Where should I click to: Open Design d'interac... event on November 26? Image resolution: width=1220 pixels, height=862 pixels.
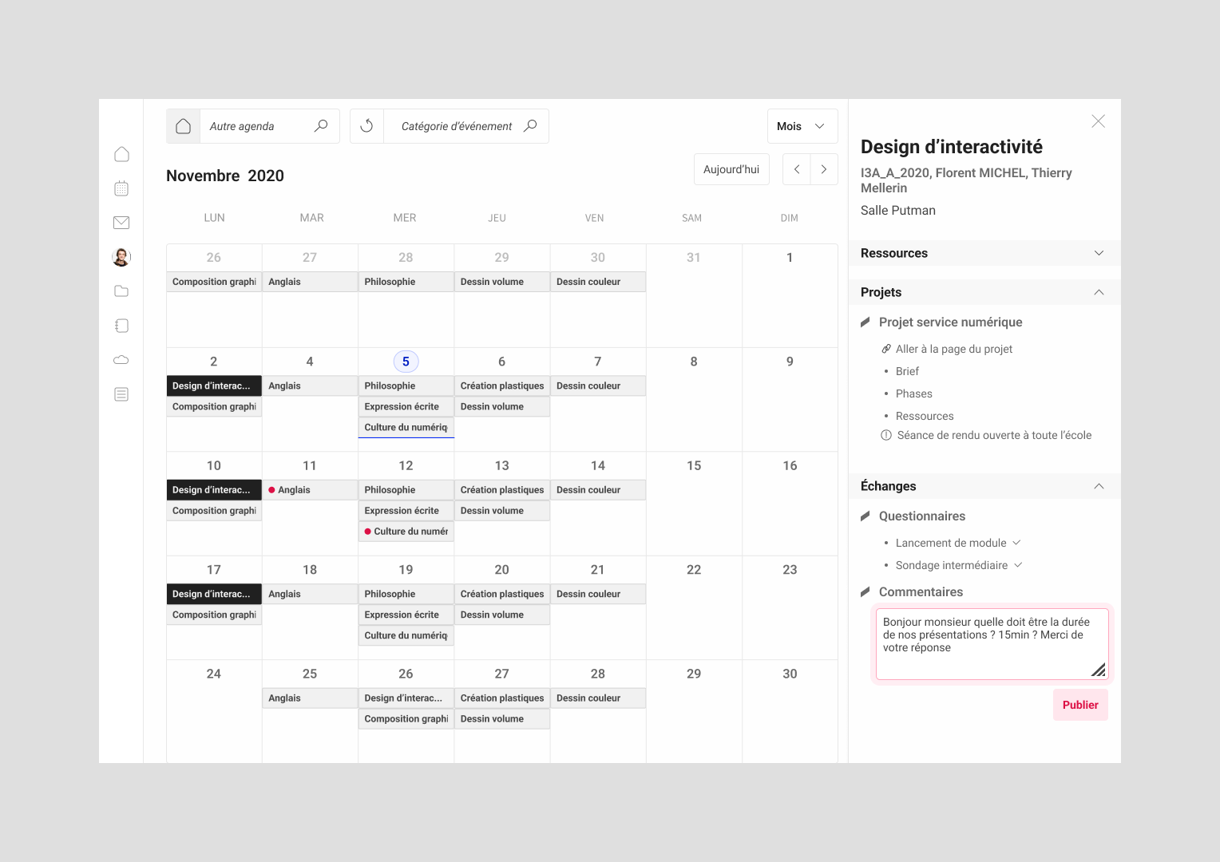click(406, 698)
